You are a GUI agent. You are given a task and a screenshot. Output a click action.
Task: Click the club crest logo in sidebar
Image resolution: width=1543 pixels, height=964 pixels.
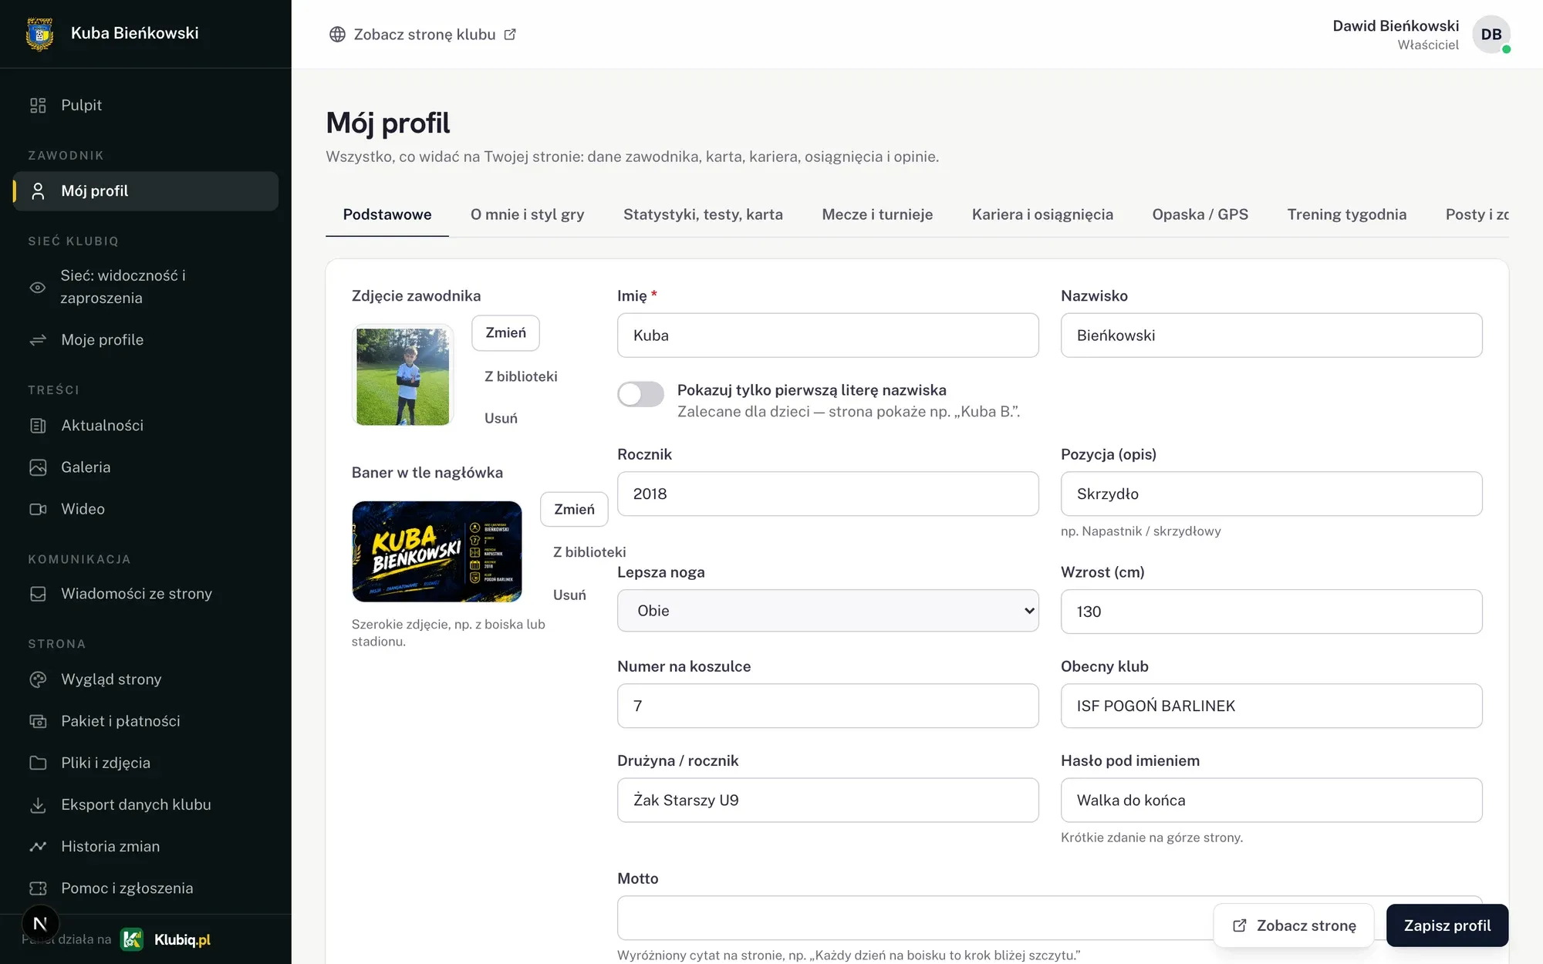39,34
